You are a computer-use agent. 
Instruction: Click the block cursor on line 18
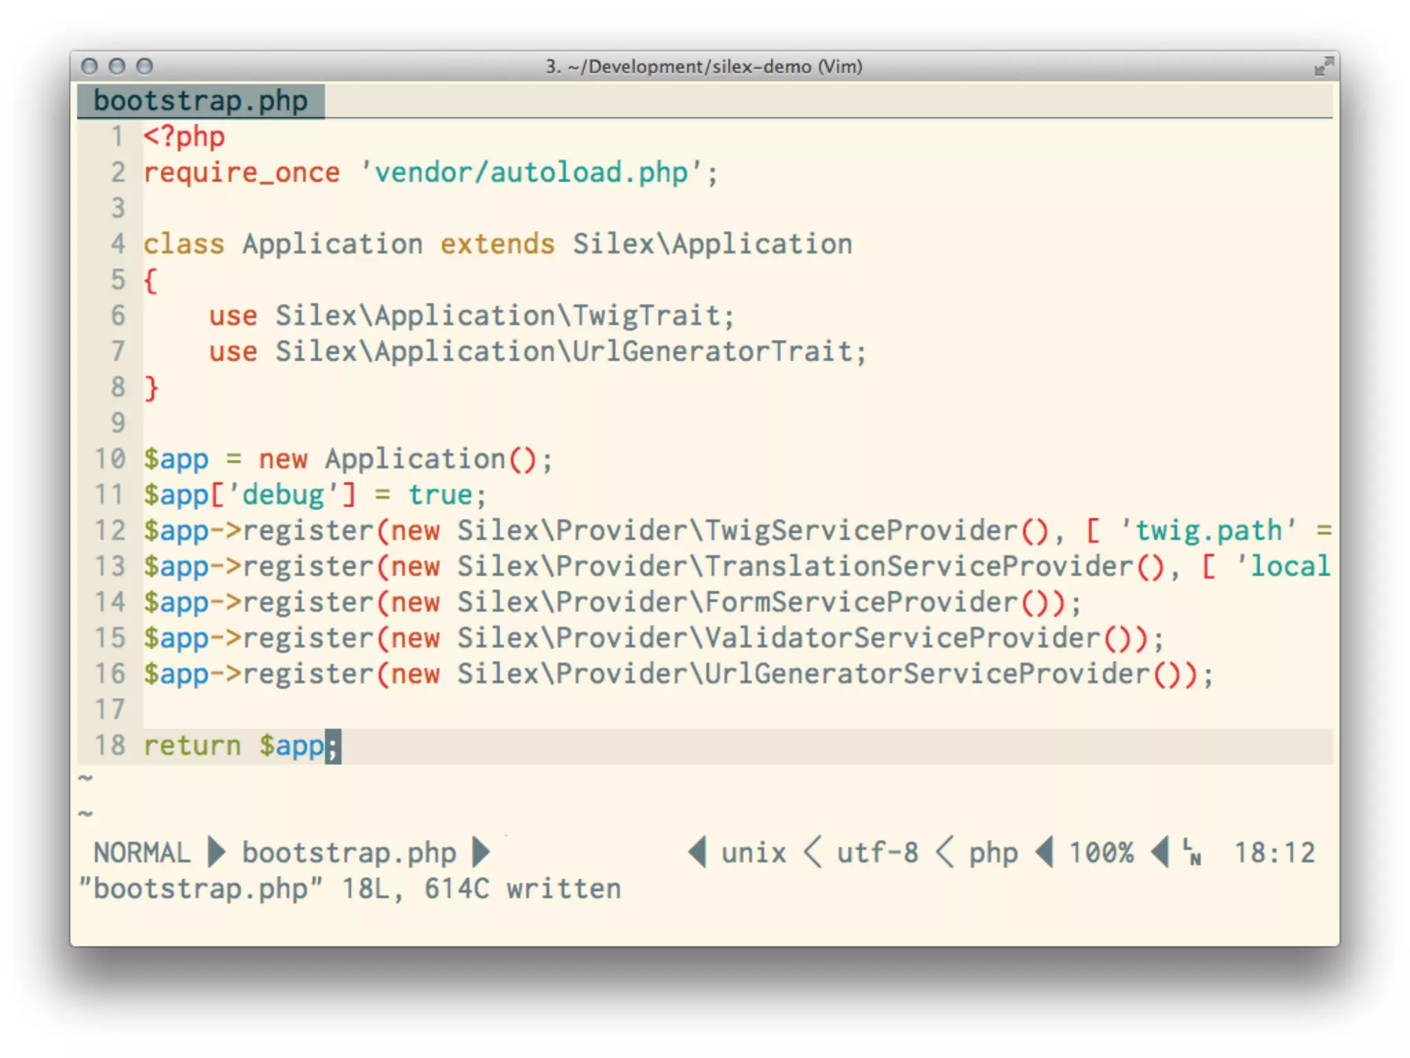(x=333, y=746)
